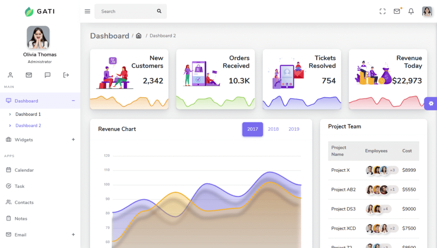
Task: Open the New Customers card
Action: pos(129,79)
